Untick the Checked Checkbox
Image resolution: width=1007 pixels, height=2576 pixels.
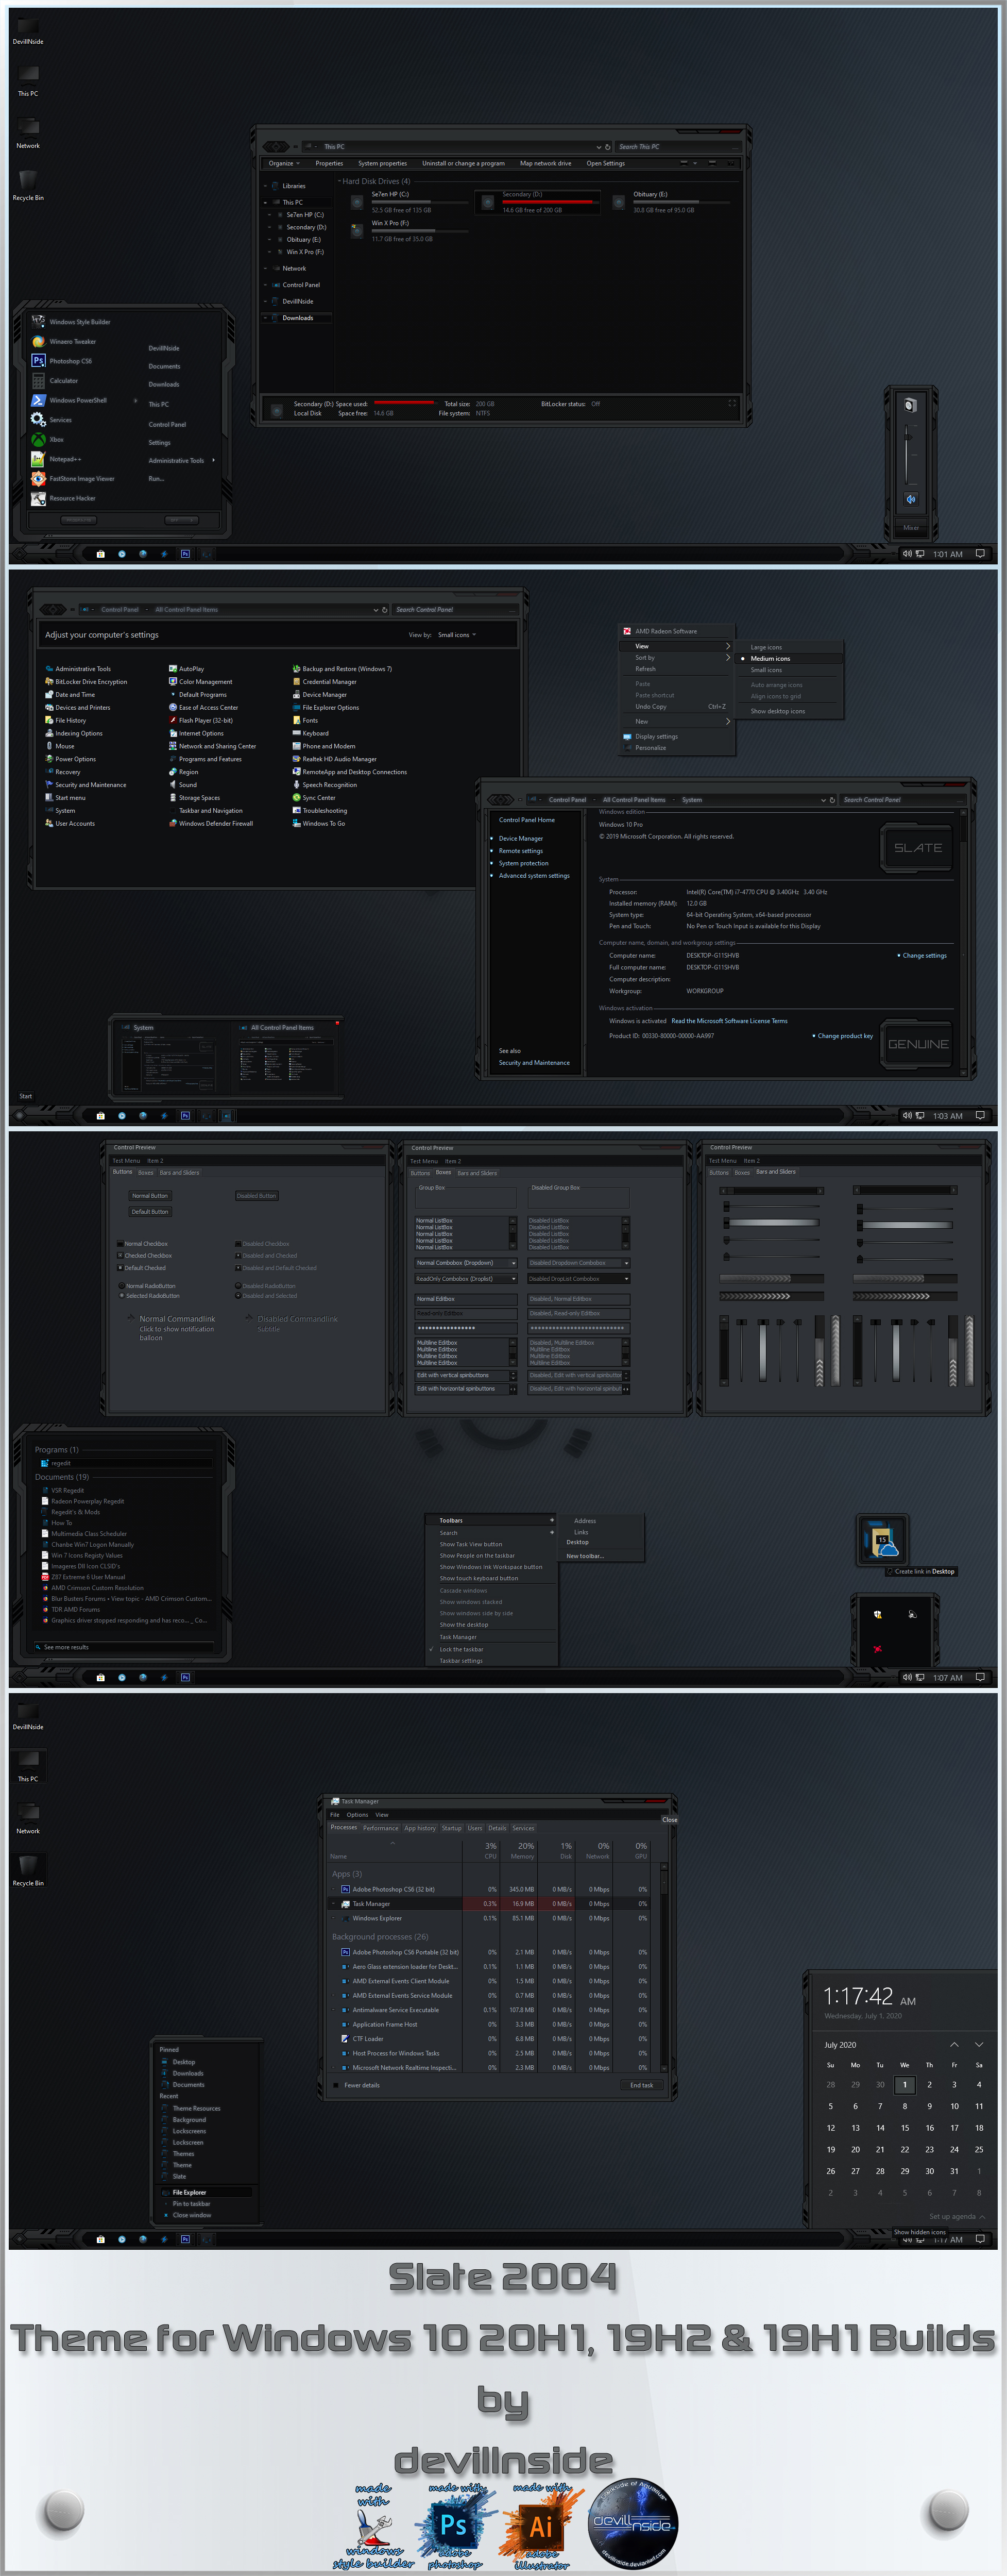coord(121,1256)
